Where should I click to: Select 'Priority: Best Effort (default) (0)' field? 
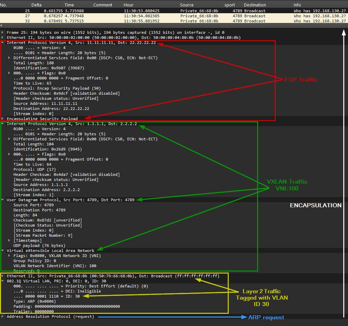tap(81, 286)
